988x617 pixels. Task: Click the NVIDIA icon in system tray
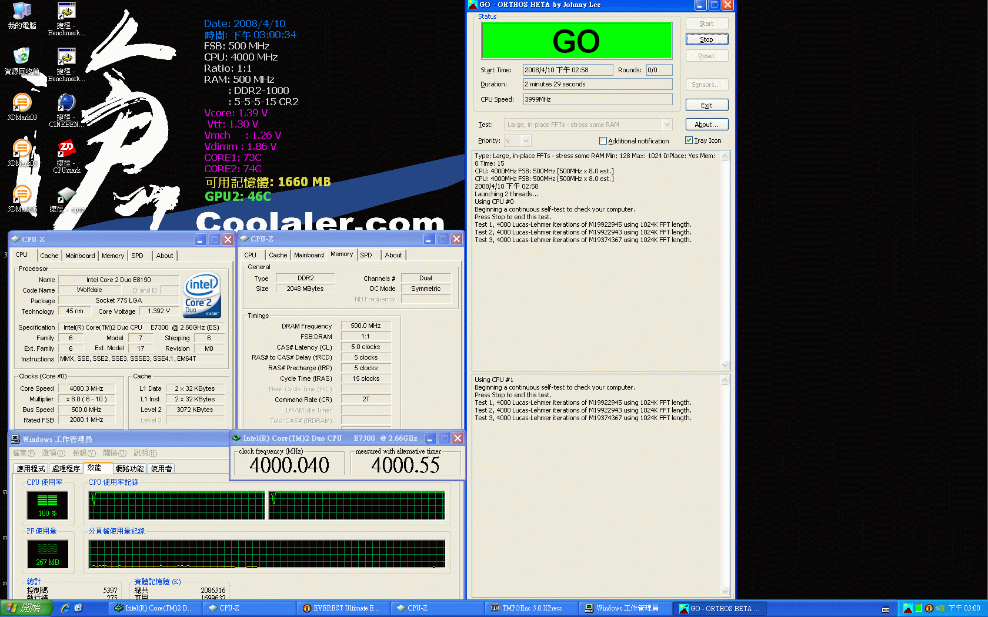click(940, 608)
